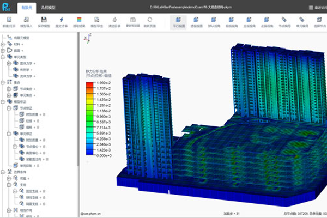This screenshot has width=327, height=218.
Task: Refresh page with 刷新页面 icon
Action: 150,21
